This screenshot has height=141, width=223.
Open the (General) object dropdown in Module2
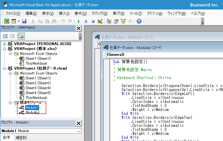[164, 55]
